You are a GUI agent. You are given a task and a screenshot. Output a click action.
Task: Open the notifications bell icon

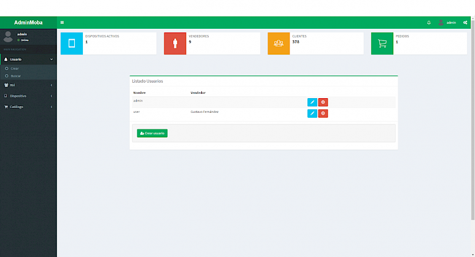tap(428, 23)
